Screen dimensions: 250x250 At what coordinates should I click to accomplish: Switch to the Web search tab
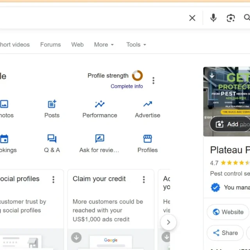[77, 45]
